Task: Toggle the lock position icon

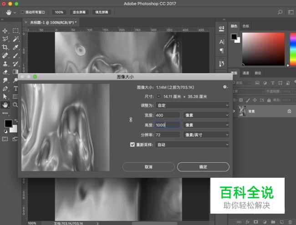Action: pyautogui.click(x=255, y=100)
